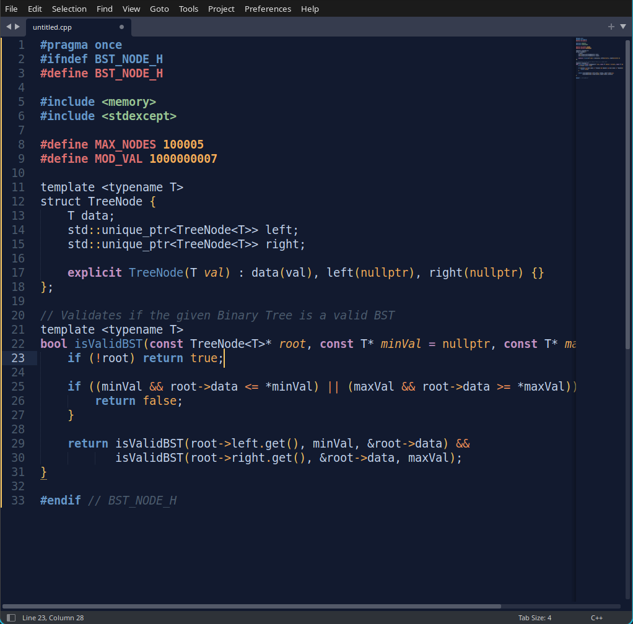This screenshot has height=624, width=633.
Task: Open the Edit menu
Action: pos(35,9)
